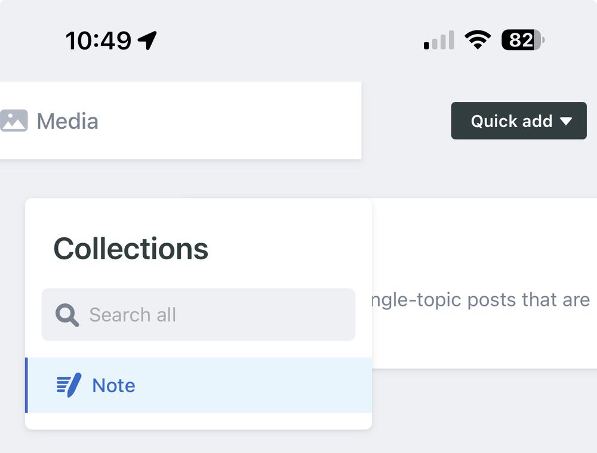Tap the location arrow status icon
This screenshot has height=453, width=597.
pyautogui.click(x=147, y=40)
